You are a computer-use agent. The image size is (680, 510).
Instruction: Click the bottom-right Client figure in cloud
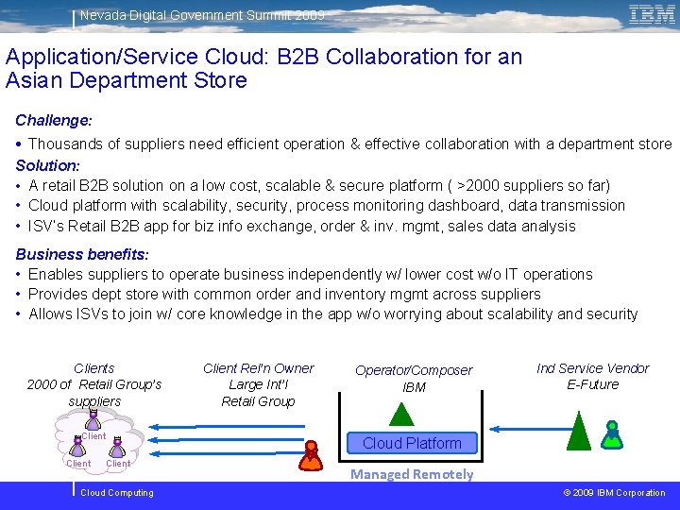117,447
